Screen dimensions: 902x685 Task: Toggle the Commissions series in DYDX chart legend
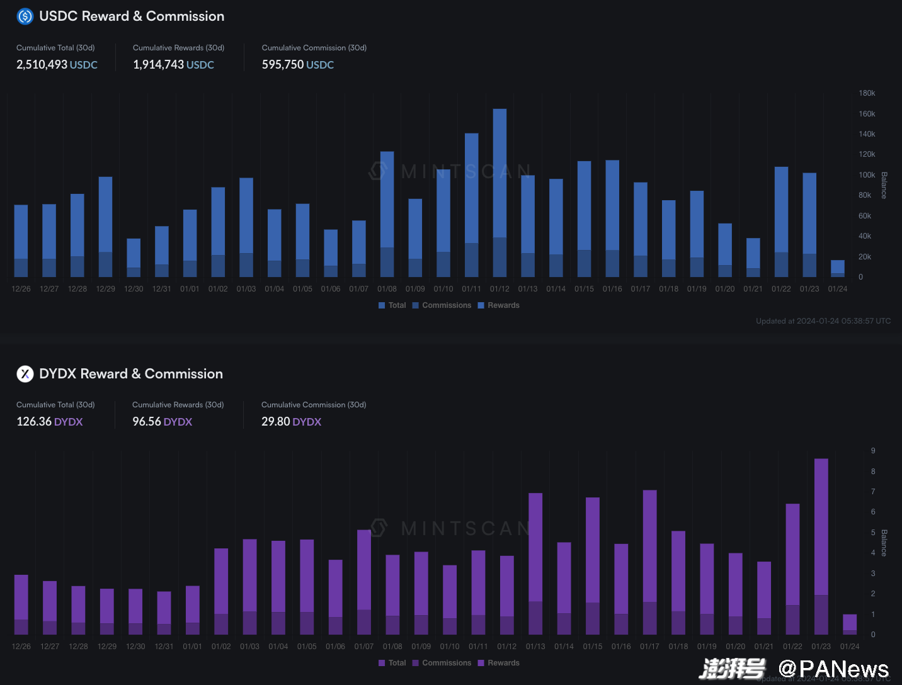(442, 663)
